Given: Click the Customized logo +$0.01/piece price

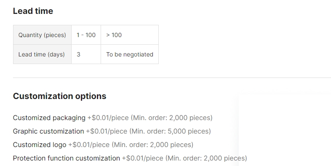Looking at the screenshot, I should tap(89, 145).
